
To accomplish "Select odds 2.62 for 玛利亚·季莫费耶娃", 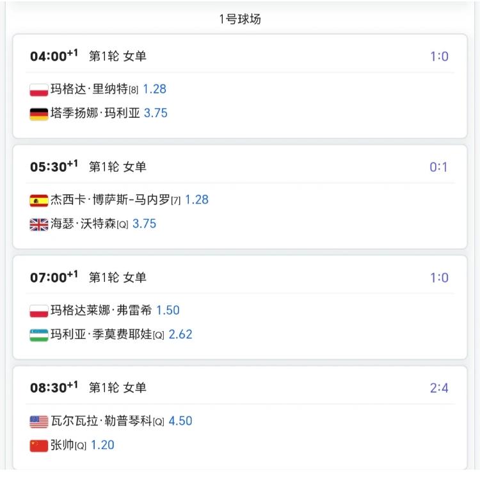I will tap(180, 334).
